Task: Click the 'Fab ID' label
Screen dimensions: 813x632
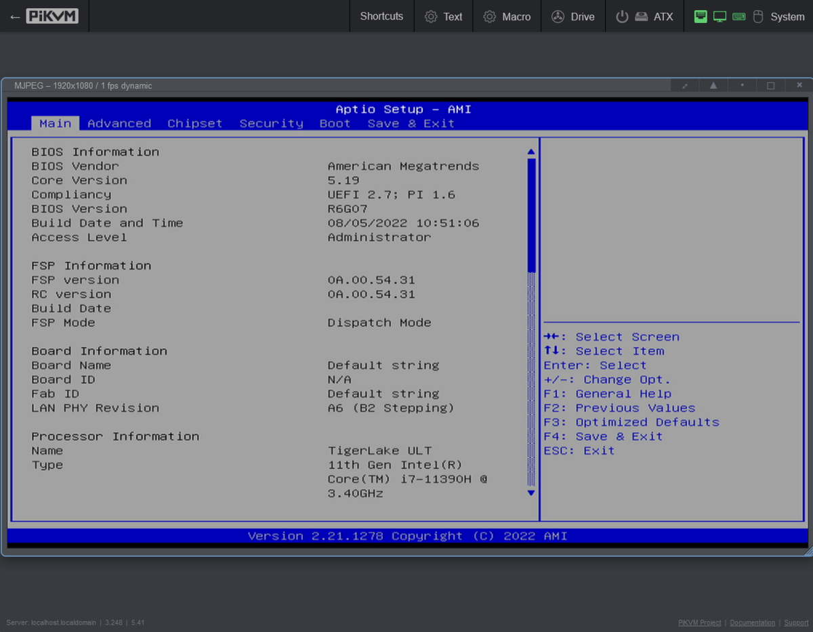Action: click(55, 394)
